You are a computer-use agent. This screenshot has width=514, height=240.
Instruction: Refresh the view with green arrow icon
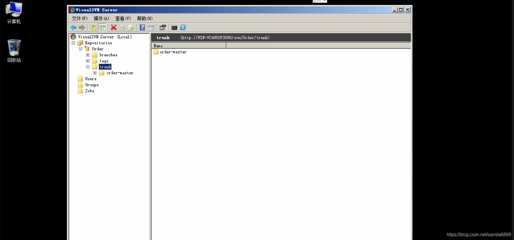pyautogui.click(x=122, y=27)
